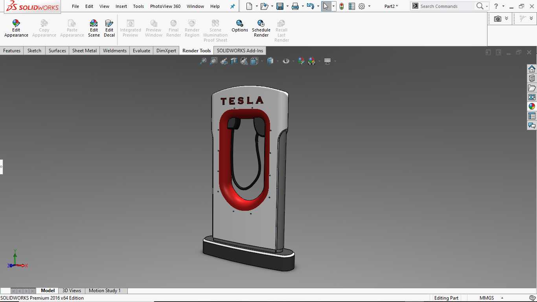
Task: Click the screen capture camera icon
Action: [x=498, y=18]
